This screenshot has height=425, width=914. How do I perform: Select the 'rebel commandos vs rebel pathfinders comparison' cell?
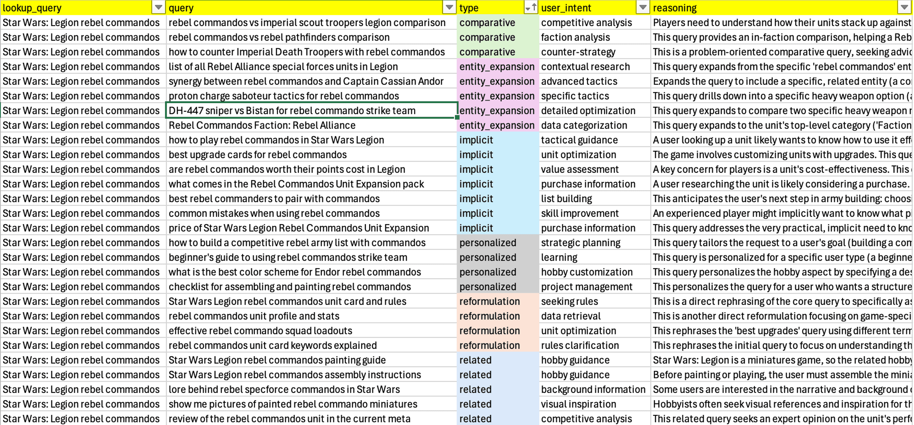pos(312,37)
